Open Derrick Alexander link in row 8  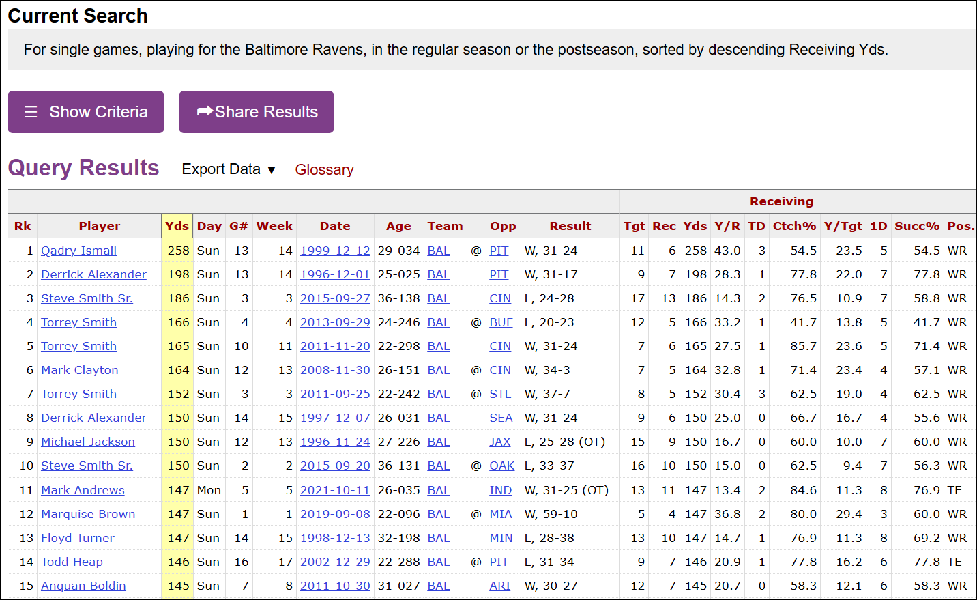[93, 418]
